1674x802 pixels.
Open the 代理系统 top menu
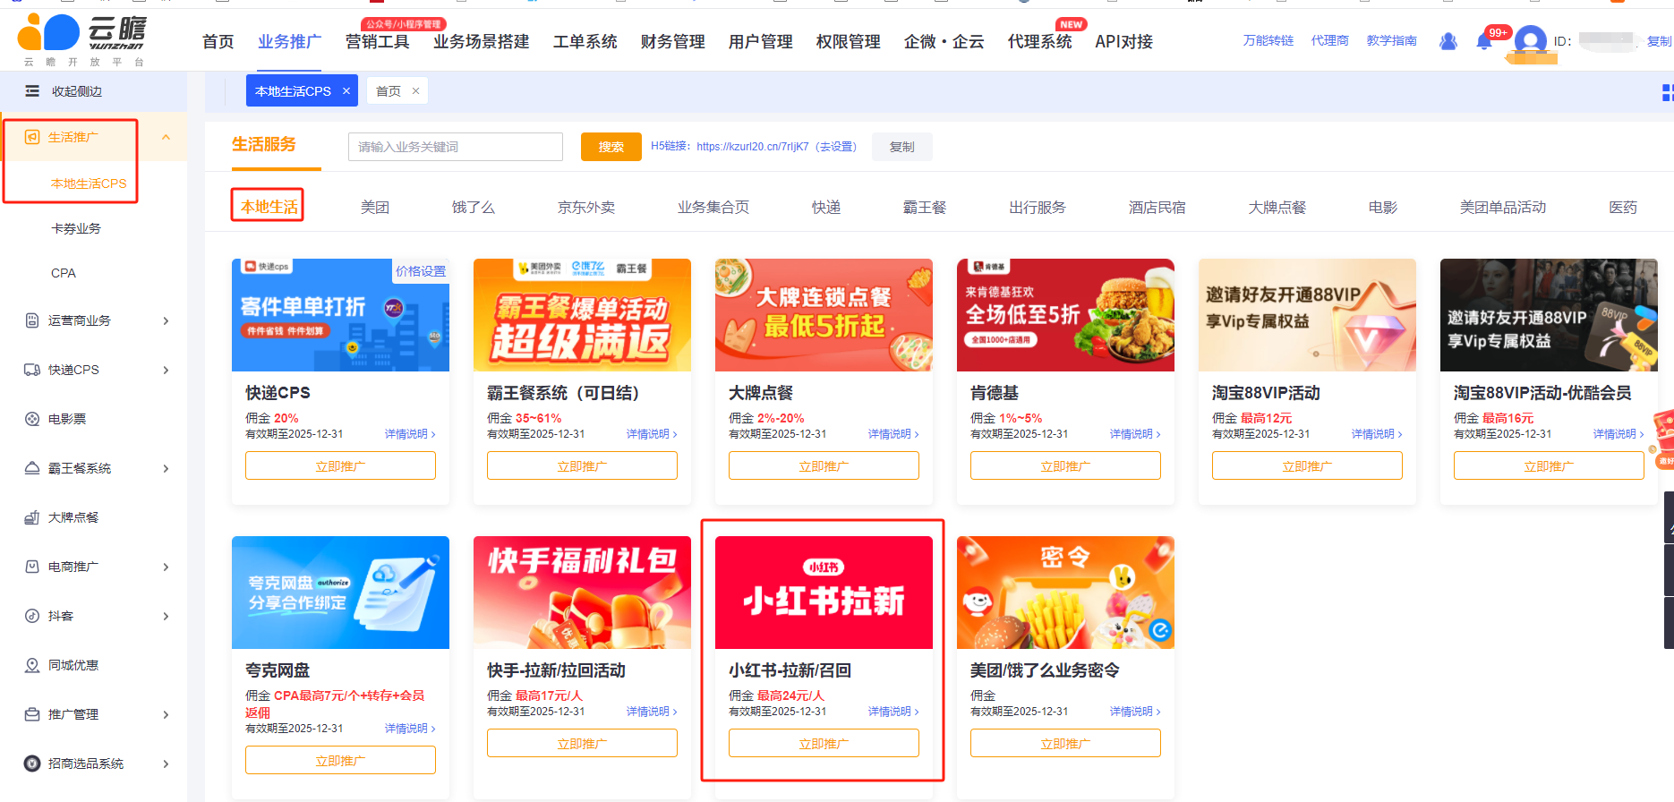pyautogui.click(x=1039, y=42)
